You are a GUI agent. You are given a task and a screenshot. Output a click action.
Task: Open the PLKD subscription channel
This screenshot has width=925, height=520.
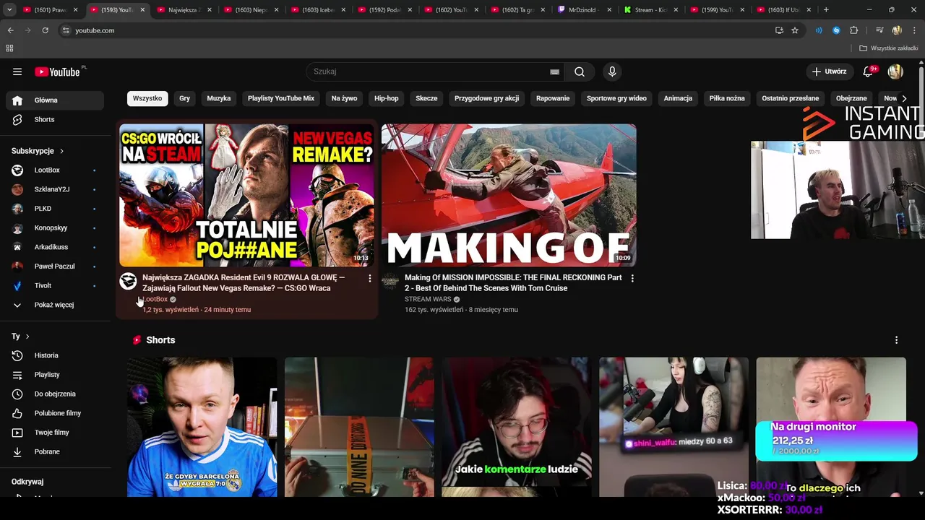(55, 209)
